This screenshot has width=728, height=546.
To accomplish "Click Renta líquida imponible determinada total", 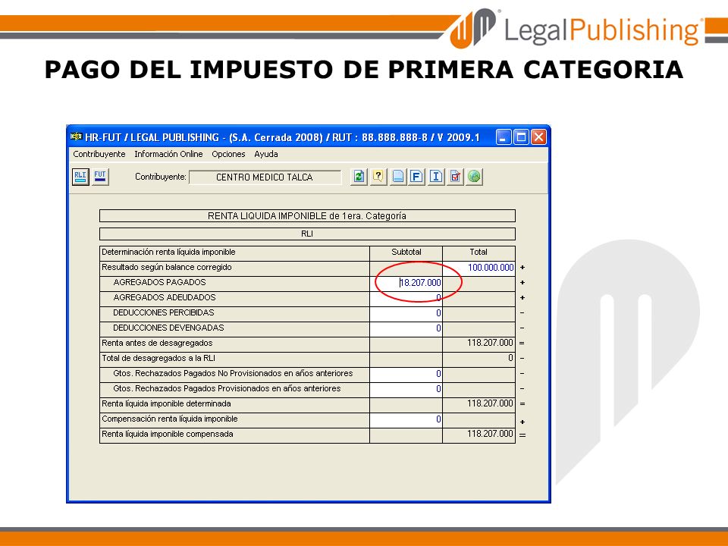I will 490,404.
